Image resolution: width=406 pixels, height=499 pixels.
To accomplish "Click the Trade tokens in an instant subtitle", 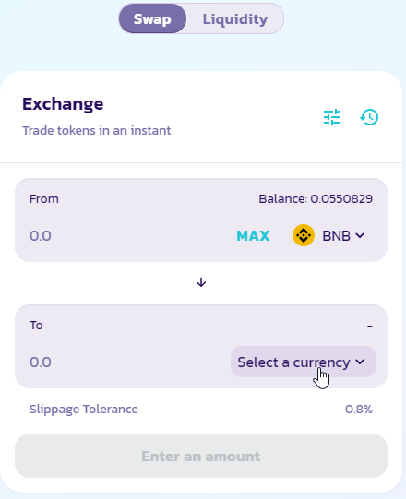I will (97, 130).
